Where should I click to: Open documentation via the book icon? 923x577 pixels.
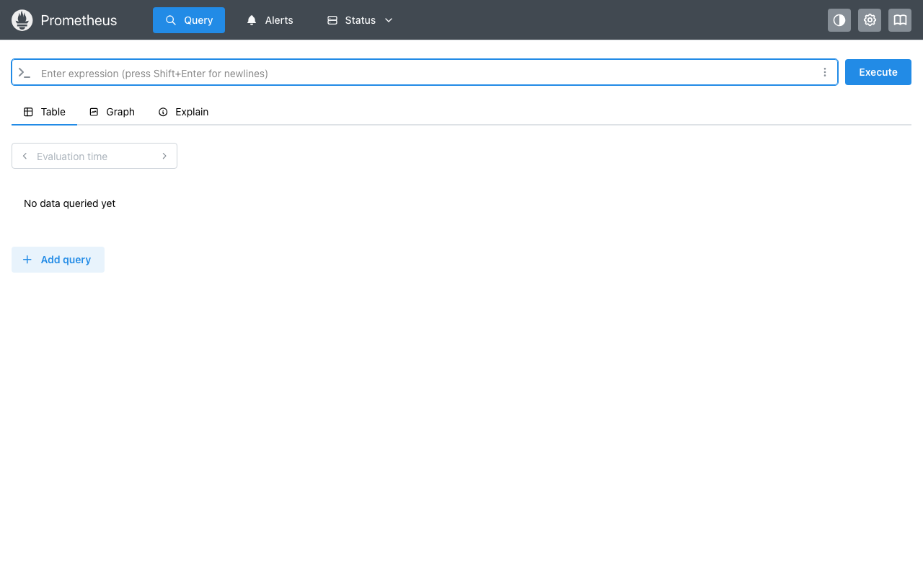[x=900, y=20]
